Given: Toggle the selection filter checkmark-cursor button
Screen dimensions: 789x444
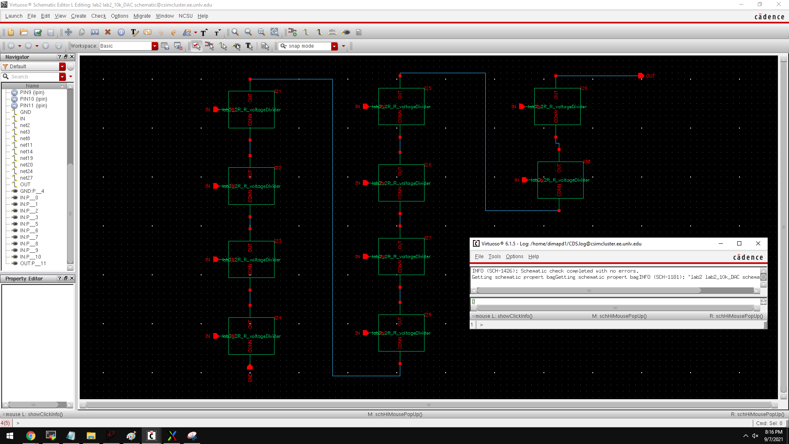Looking at the screenshot, I should (x=196, y=46).
